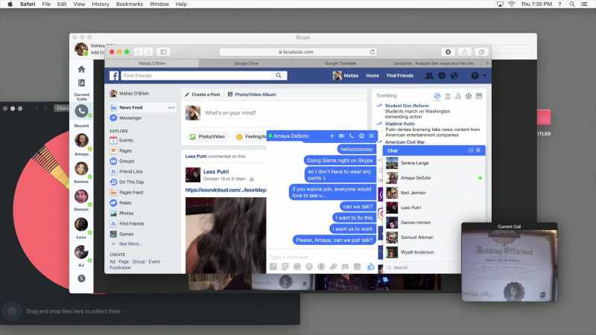This screenshot has width=596, height=335.
Task: Click Home in Facebook top bar
Action: (372, 76)
